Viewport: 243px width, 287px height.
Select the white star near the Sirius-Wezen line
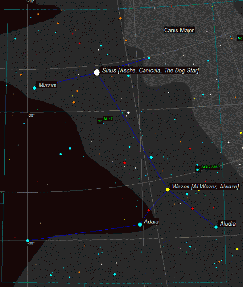coord(128,113)
